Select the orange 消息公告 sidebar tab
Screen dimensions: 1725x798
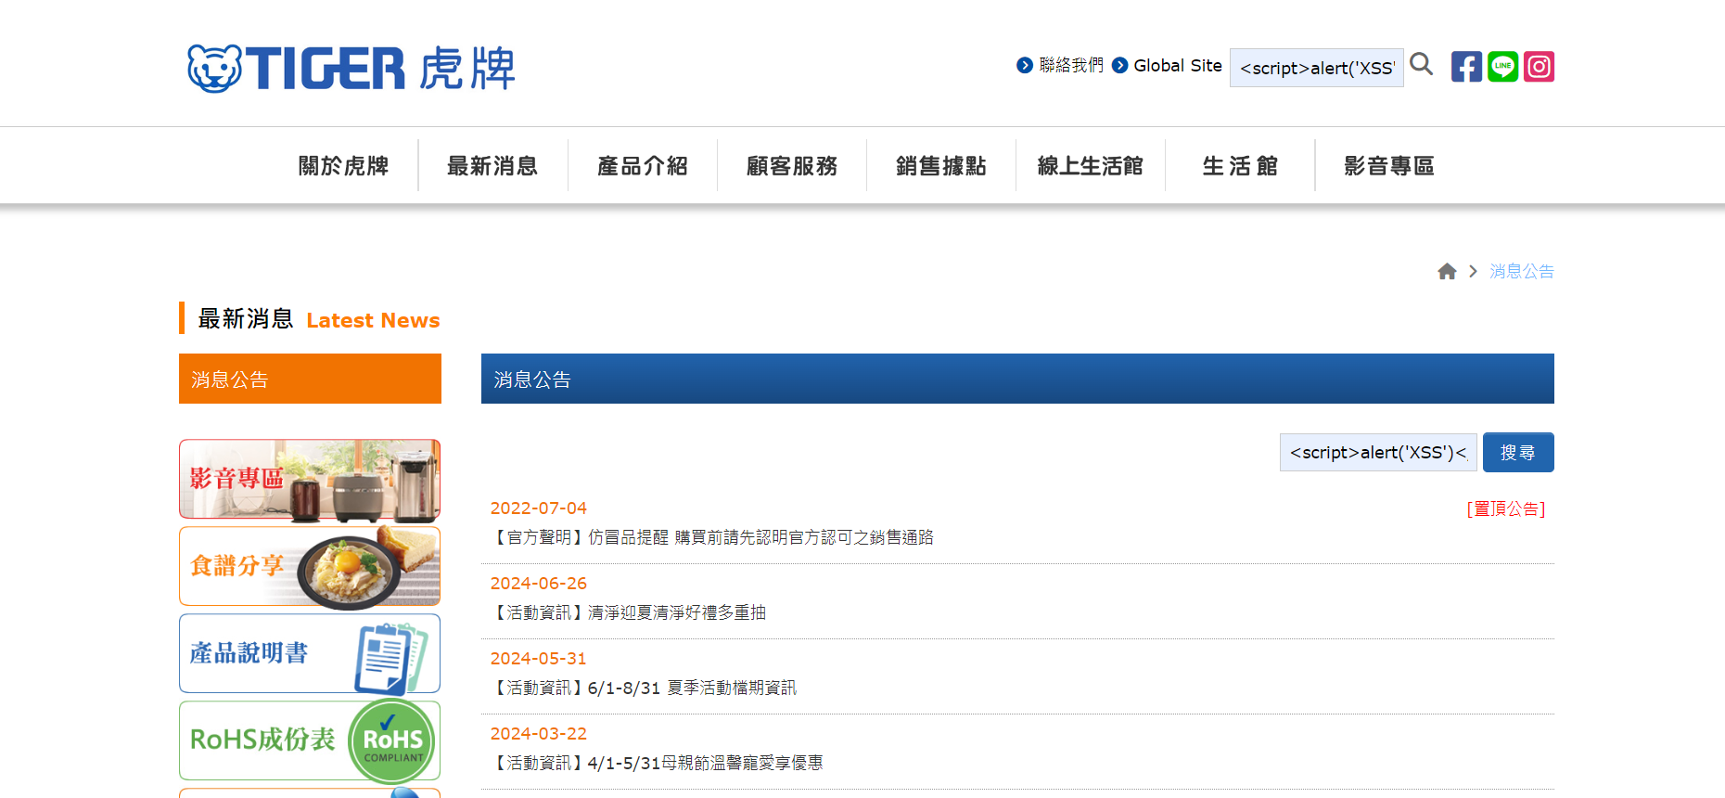pos(310,379)
